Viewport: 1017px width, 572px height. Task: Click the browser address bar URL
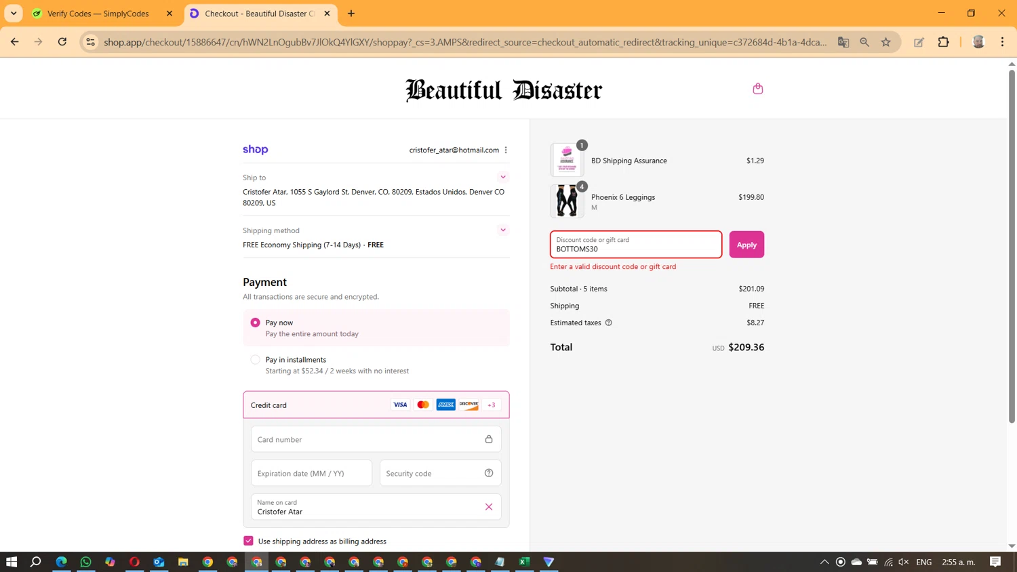click(465, 42)
